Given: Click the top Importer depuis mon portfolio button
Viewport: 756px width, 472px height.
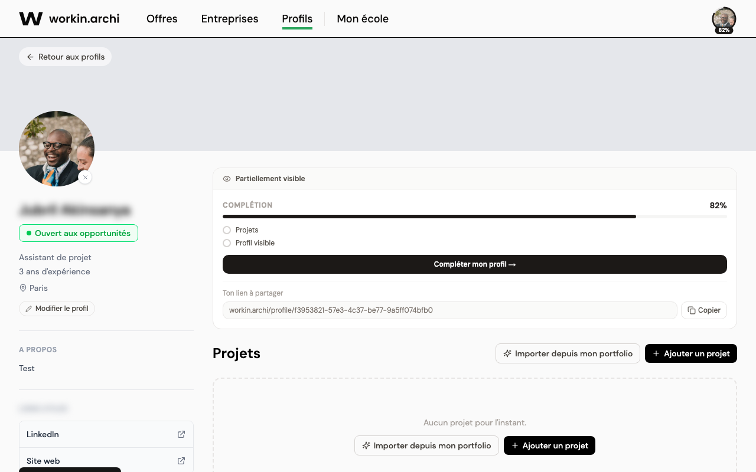Looking at the screenshot, I should point(568,353).
